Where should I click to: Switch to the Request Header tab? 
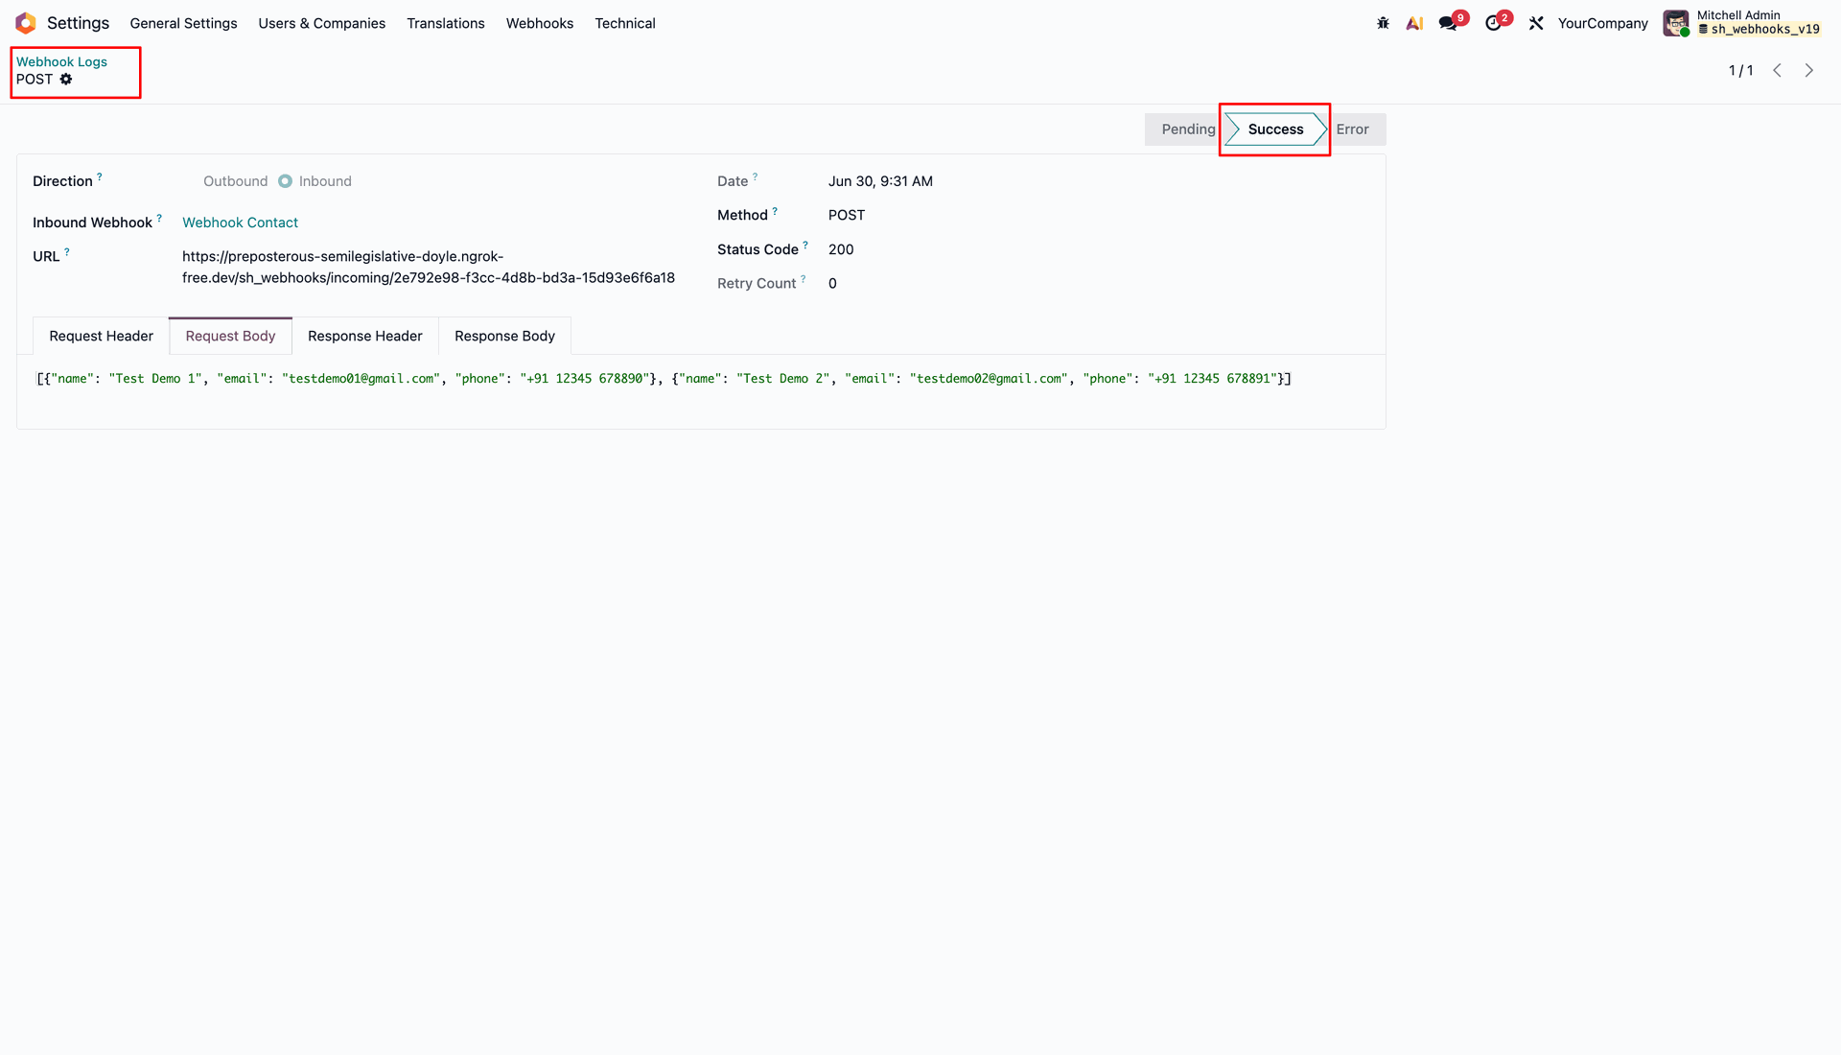(x=101, y=336)
